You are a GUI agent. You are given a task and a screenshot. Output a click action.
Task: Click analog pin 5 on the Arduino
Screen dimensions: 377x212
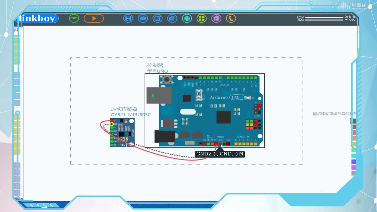coord(255,144)
